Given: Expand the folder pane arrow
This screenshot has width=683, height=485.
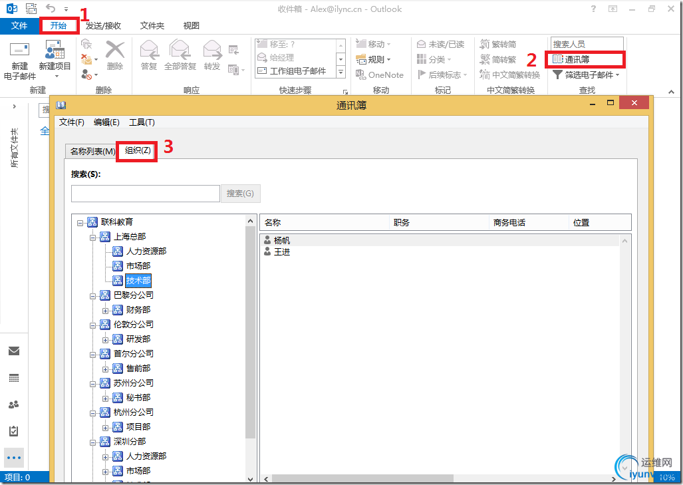Looking at the screenshot, I should point(15,106).
